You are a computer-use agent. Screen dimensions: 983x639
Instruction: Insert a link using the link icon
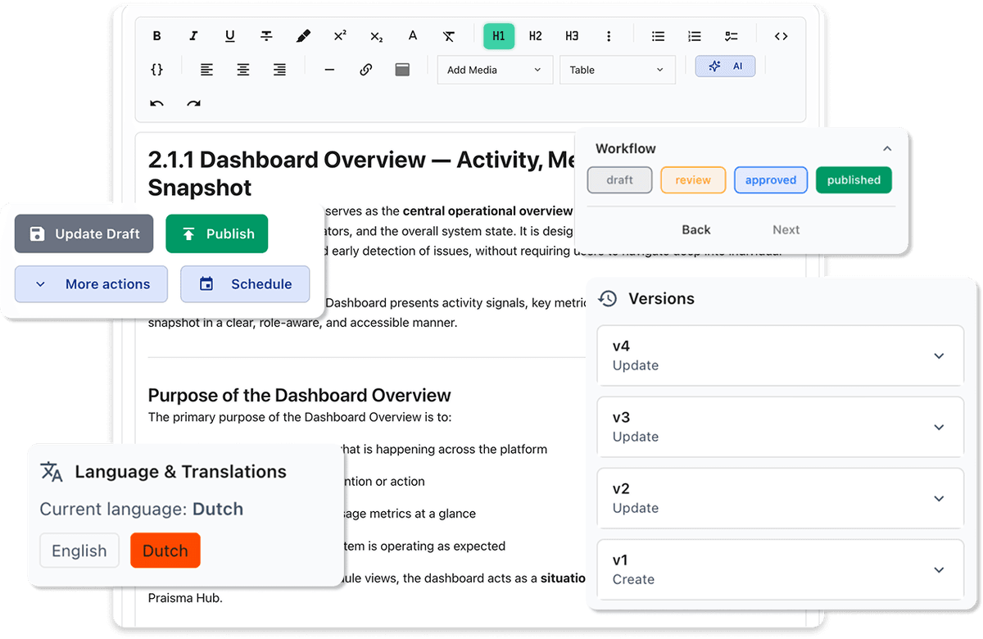pyautogui.click(x=366, y=70)
